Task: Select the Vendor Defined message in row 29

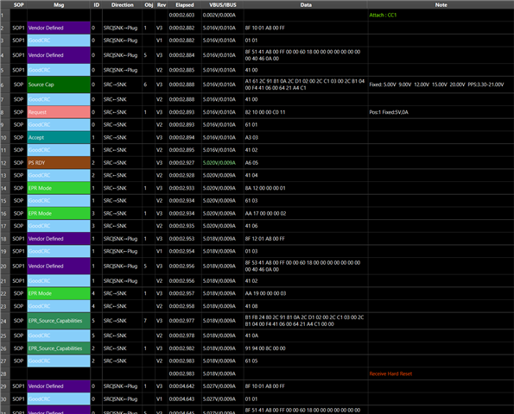Action: coord(59,386)
